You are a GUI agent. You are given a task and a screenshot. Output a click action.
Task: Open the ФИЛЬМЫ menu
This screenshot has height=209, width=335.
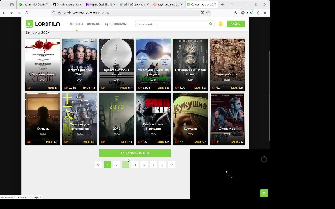coord(76,24)
